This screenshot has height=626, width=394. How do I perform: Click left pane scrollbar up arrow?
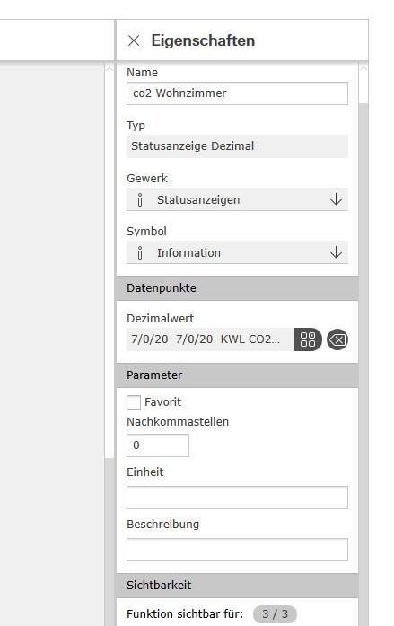click(109, 68)
